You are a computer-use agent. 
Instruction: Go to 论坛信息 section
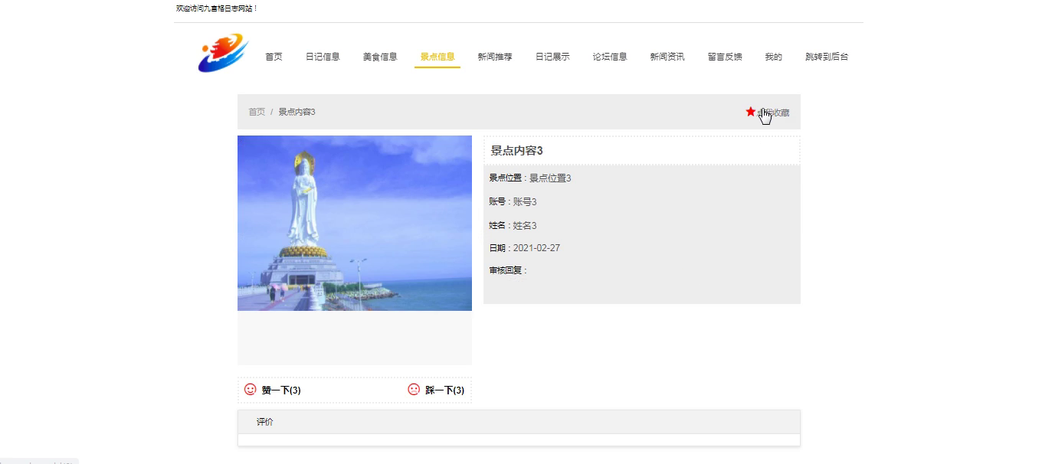(x=610, y=57)
